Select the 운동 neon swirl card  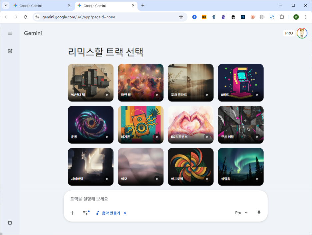91,125
